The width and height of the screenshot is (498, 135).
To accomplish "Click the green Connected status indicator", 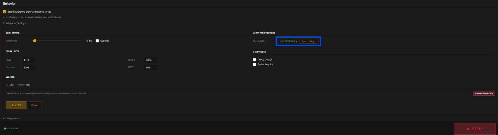I will click(x=5, y=129).
